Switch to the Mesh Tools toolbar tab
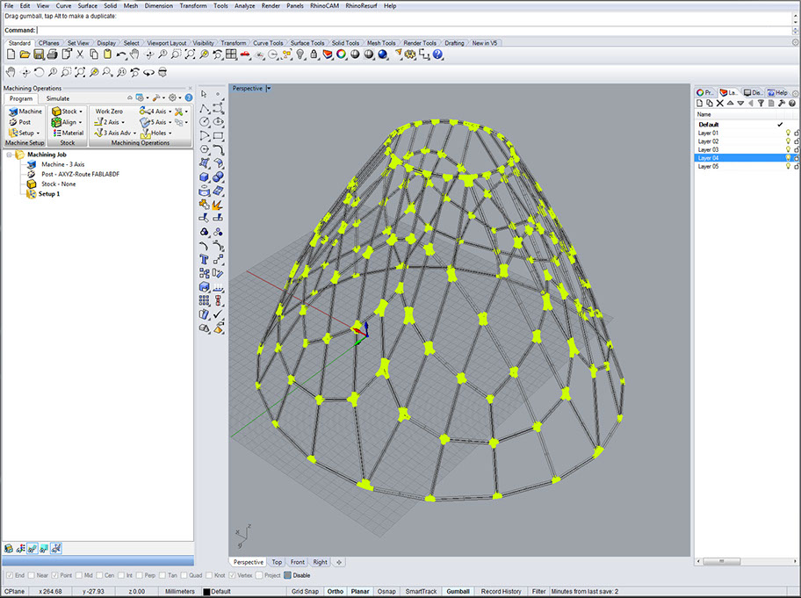 (381, 43)
